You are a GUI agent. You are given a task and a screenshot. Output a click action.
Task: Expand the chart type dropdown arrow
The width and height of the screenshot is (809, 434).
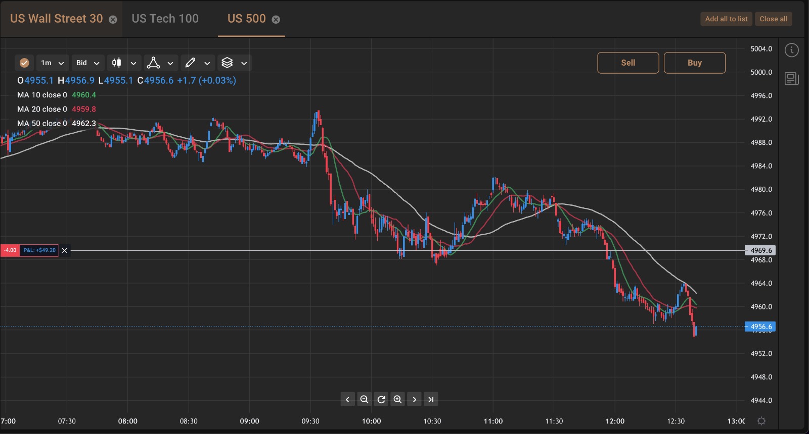coord(133,63)
